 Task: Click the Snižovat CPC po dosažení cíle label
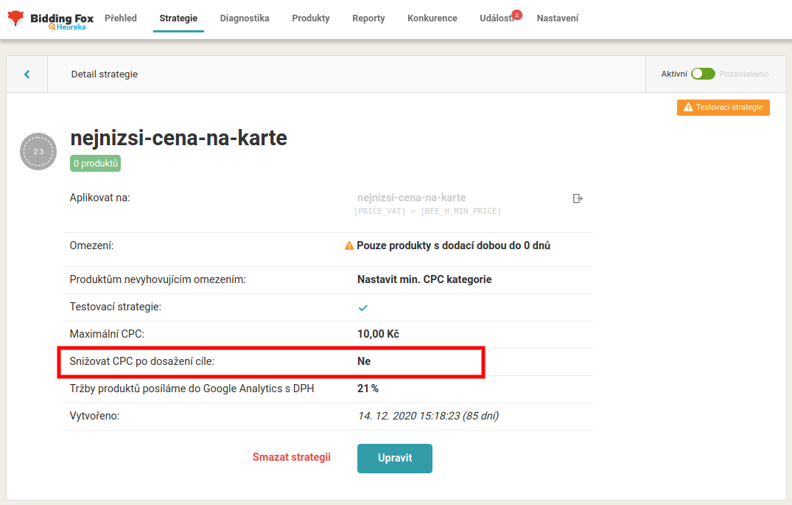pos(142,361)
